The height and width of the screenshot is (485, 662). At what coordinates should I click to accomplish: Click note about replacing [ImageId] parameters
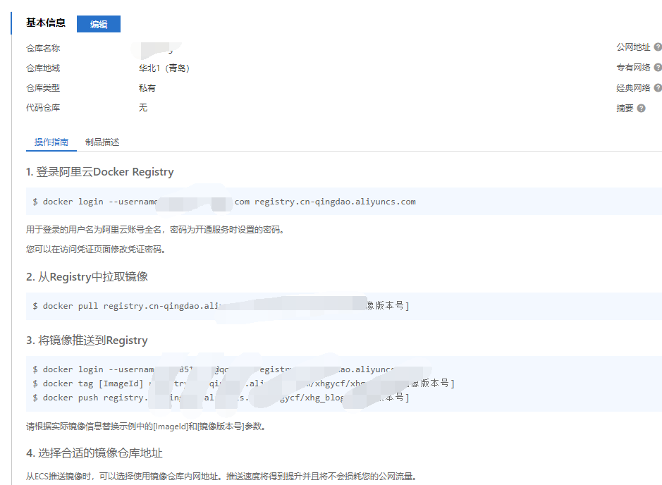click(146, 426)
